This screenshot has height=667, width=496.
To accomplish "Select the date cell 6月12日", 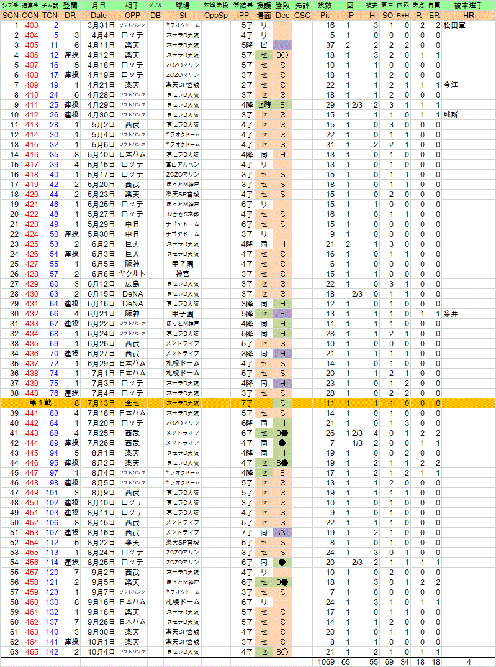I will click(x=99, y=283).
